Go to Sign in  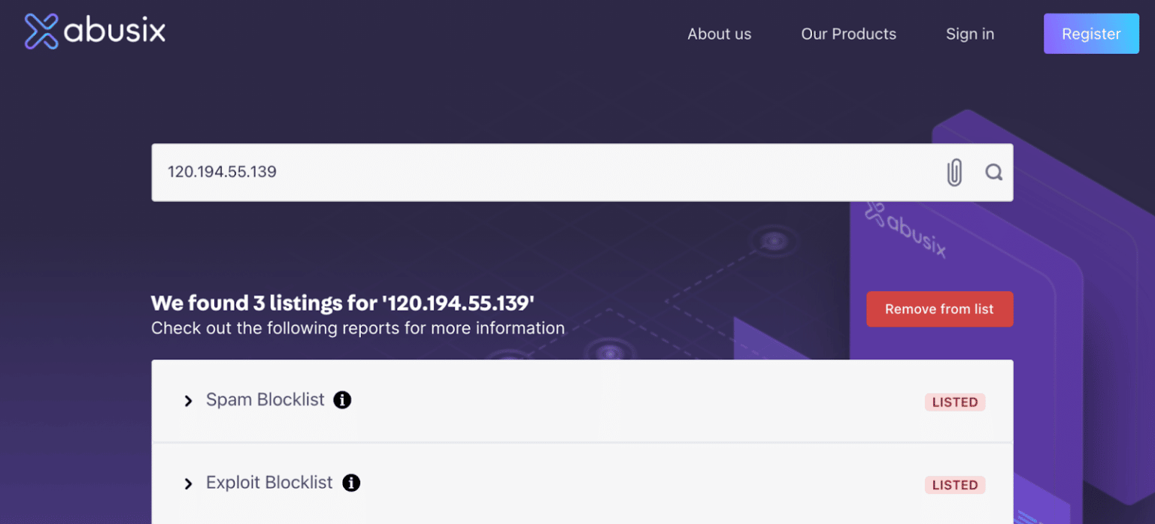pos(969,34)
